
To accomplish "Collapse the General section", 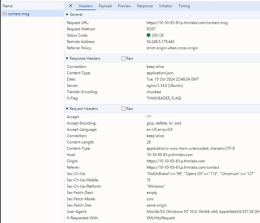I will point(67,15).
